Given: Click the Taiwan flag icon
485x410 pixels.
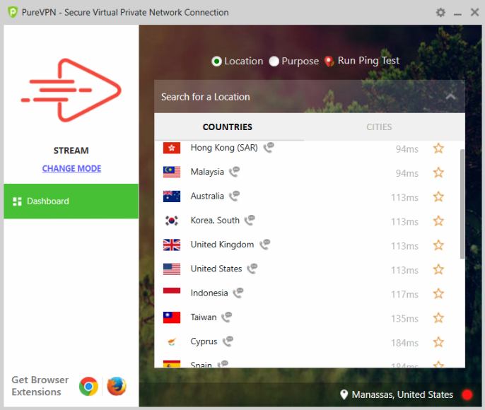Looking at the screenshot, I should [172, 317].
